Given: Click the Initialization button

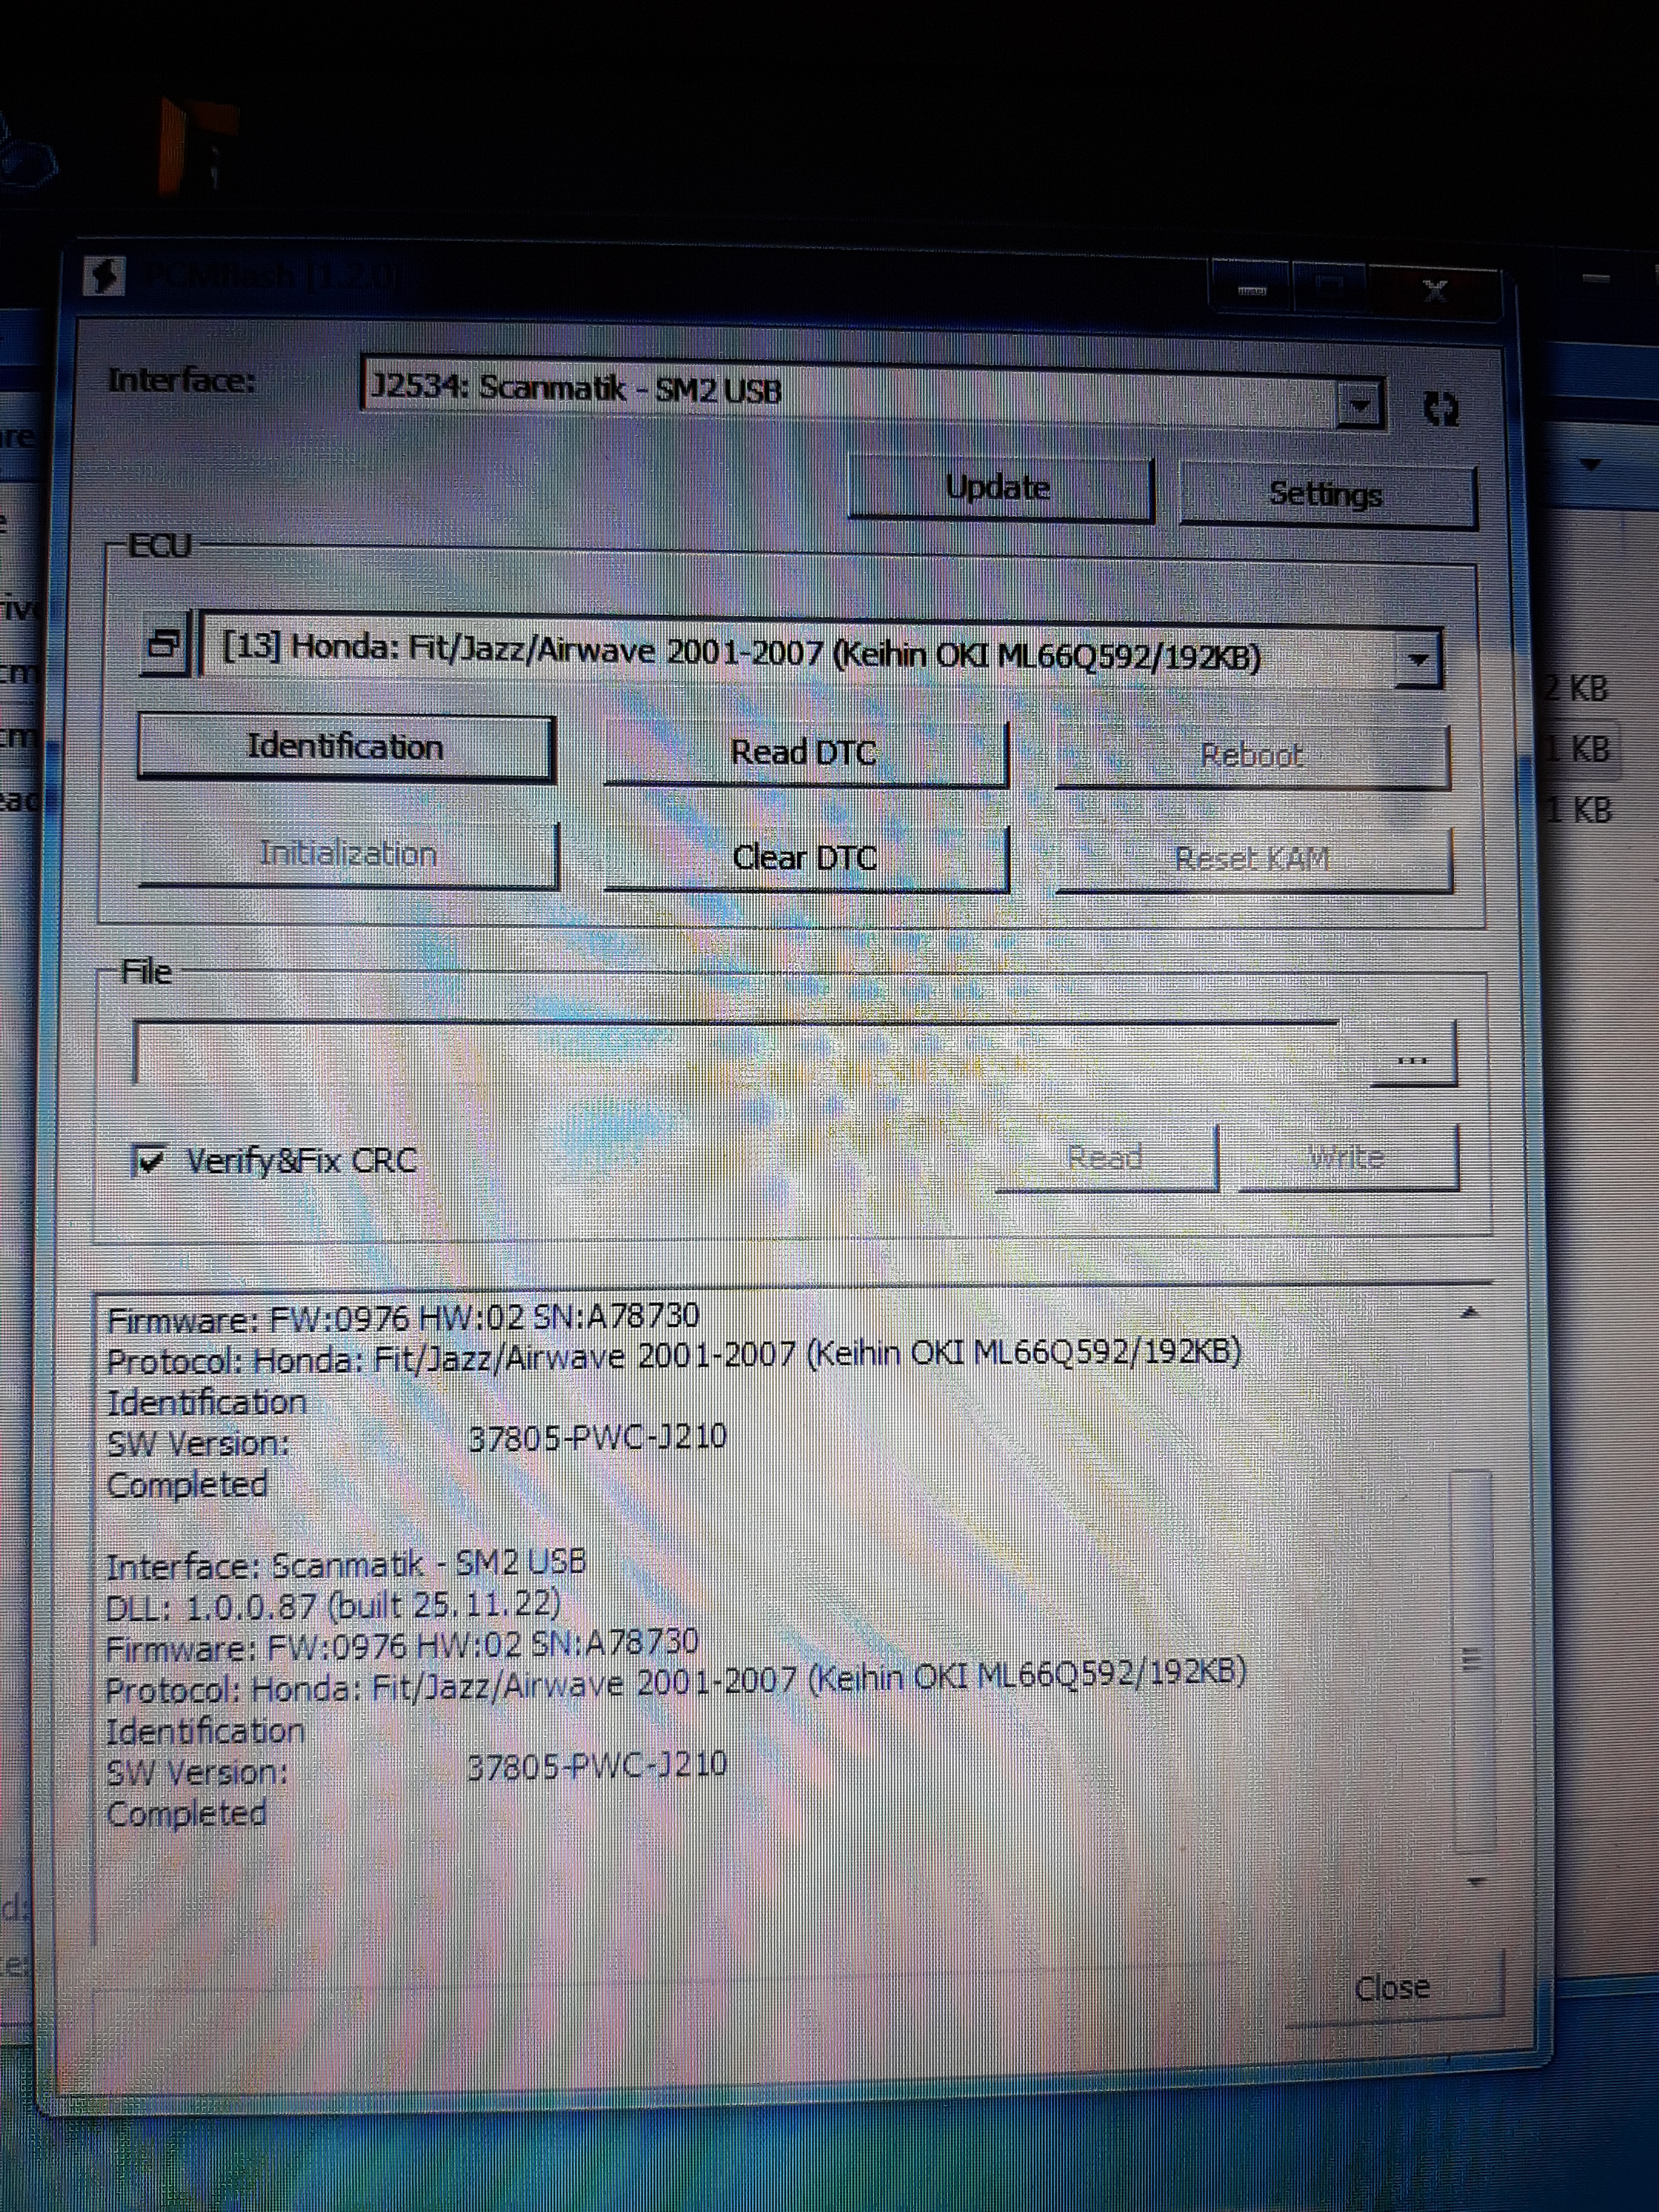Looking at the screenshot, I should coord(348,854).
